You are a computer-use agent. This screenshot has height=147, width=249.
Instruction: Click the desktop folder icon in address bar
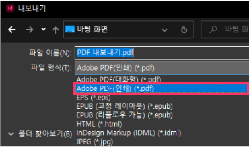click(70, 29)
